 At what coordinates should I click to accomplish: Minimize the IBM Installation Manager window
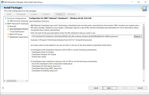click(132, 2)
